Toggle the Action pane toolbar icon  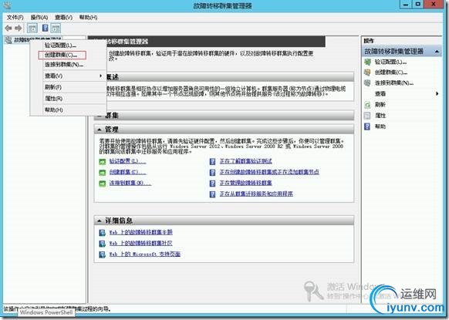56,28
